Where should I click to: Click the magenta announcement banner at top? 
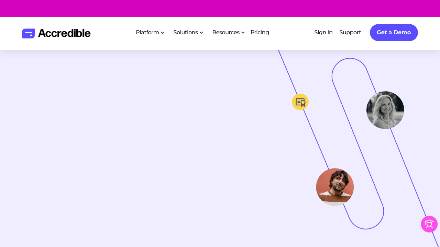[x=220, y=9]
